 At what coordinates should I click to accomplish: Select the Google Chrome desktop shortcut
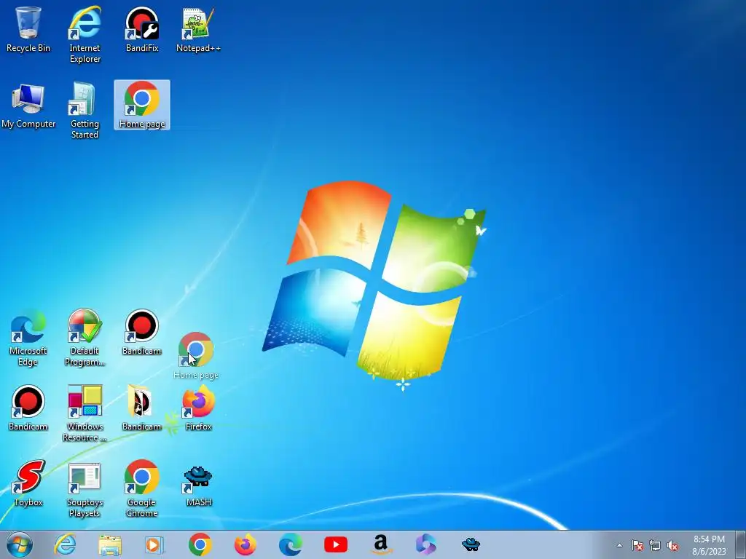[142, 488]
